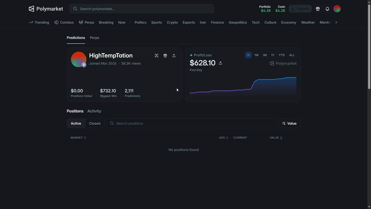This screenshot has width=371, height=209.
Task: Open the Crypto category
Action: point(172,22)
